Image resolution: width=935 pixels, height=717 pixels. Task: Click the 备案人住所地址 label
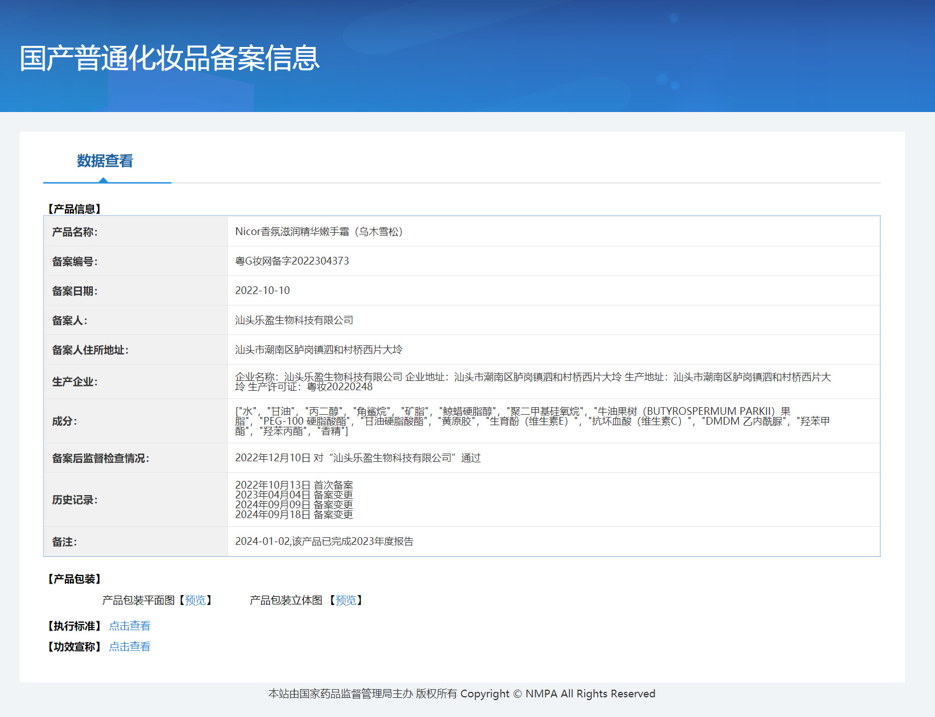point(90,350)
